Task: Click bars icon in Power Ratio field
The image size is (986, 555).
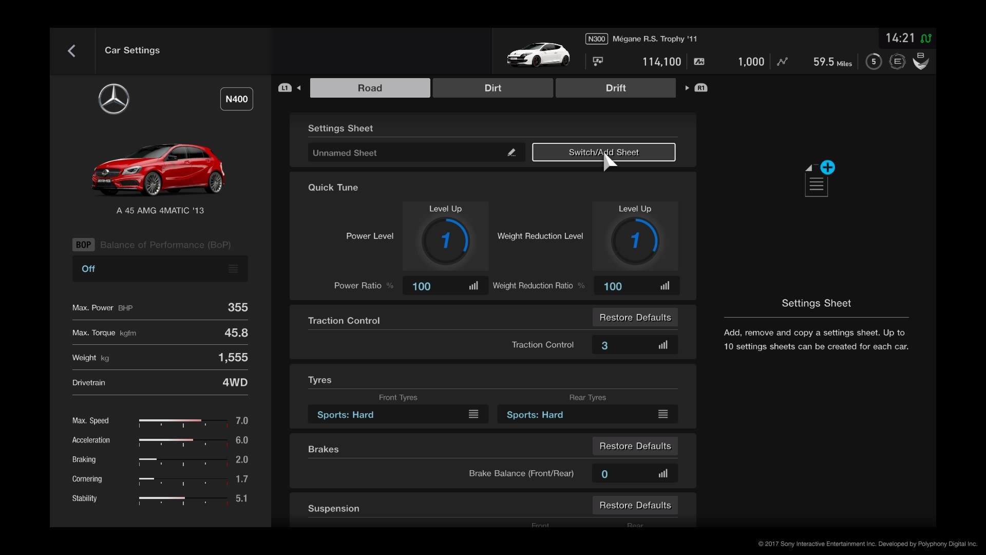Action: click(473, 286)
